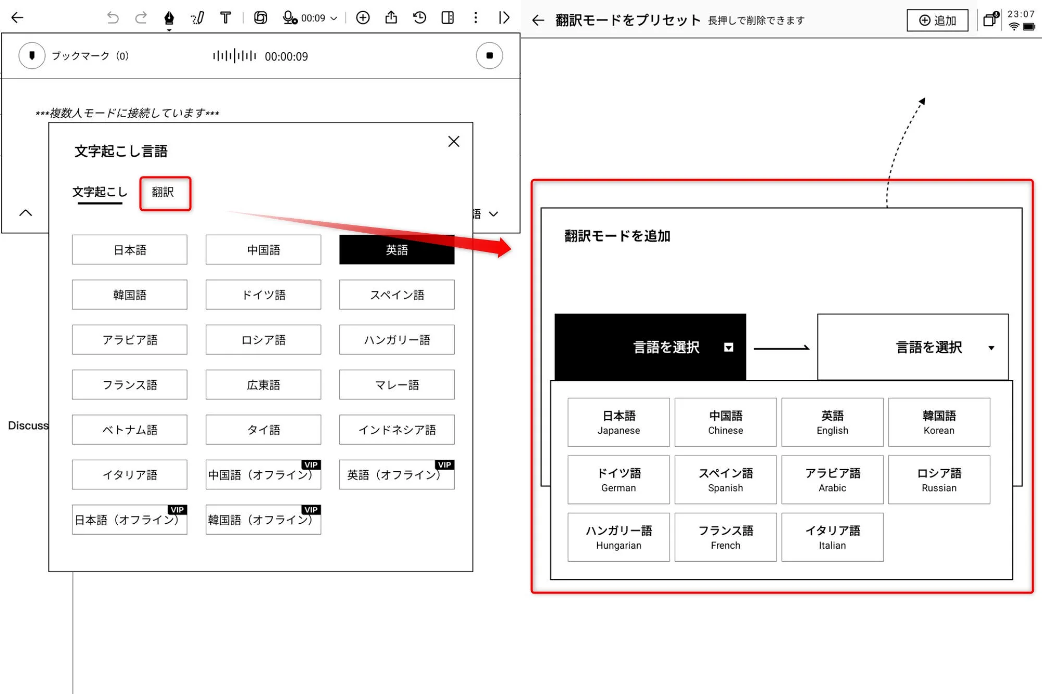Select 韓国語 transcription language
The width and height of the screenshot is (1042, 694).
(x=130, y=295)
